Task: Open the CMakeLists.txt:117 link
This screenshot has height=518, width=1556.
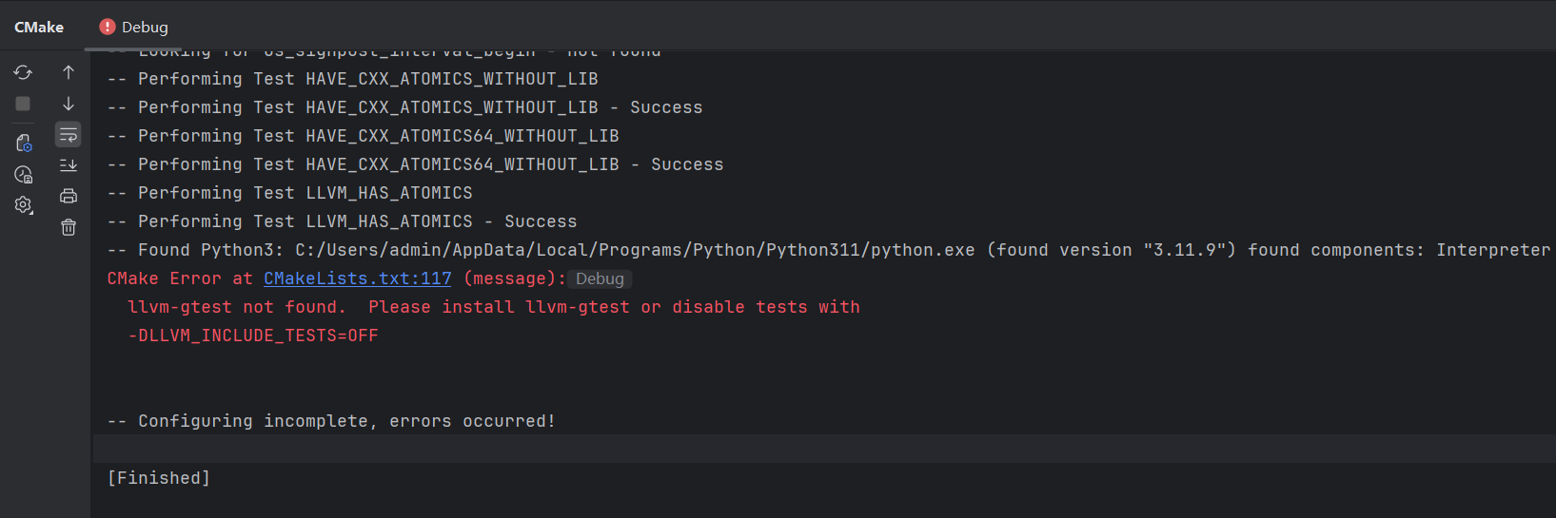Action: coord(357,278)
